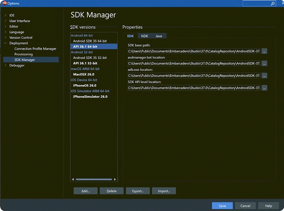Image resolution: width=284 pixels, height=211 pixels.
Task: Open the Java tab
Action: (x=159, y=36)
